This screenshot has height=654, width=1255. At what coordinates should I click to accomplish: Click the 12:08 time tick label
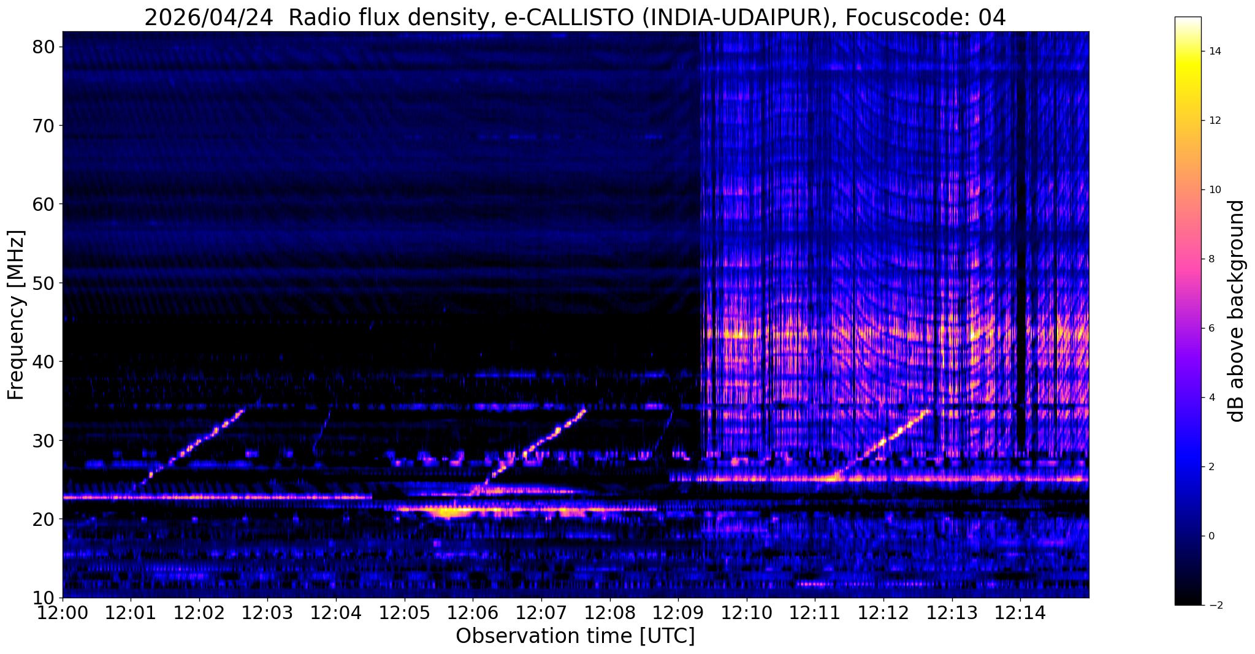click(x=610, y=612)
